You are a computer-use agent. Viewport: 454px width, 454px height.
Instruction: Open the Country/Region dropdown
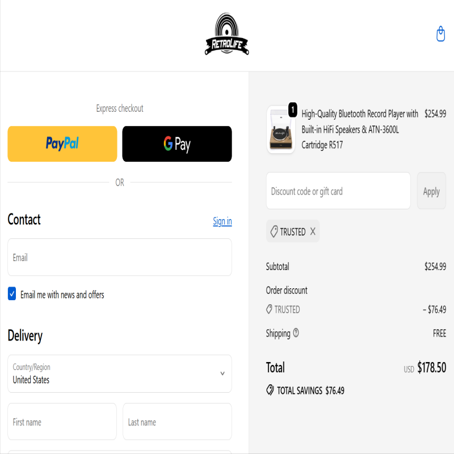120,373
